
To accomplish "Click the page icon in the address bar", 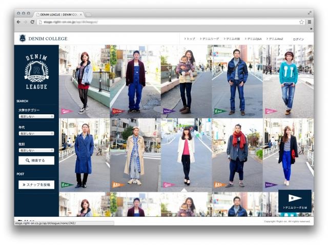I will click(40, 22).
